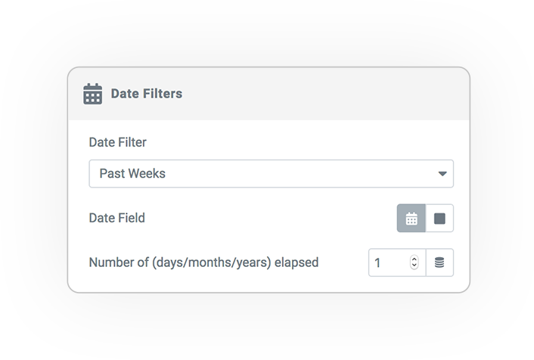Click the gray Date Filters header bar
534x360 pixels.
point(269,94)
